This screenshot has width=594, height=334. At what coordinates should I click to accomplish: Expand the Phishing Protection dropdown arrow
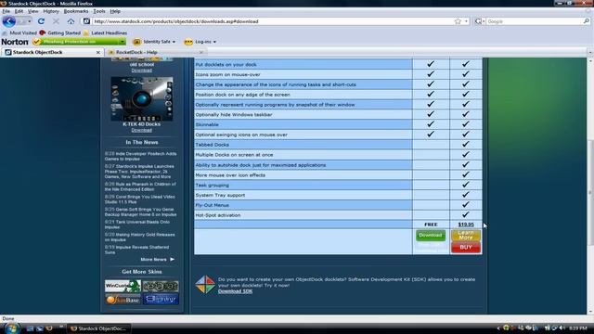(123, 42)
